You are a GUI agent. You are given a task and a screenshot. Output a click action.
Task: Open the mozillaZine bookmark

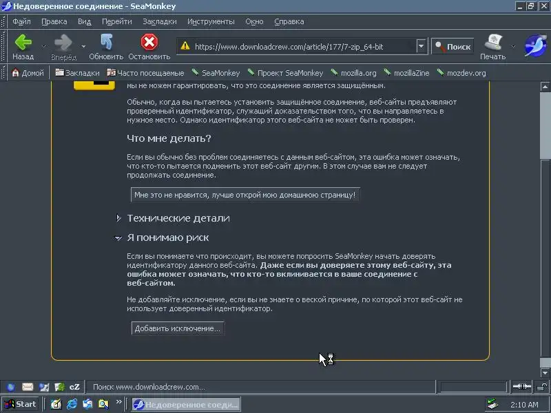click(406, 73)
